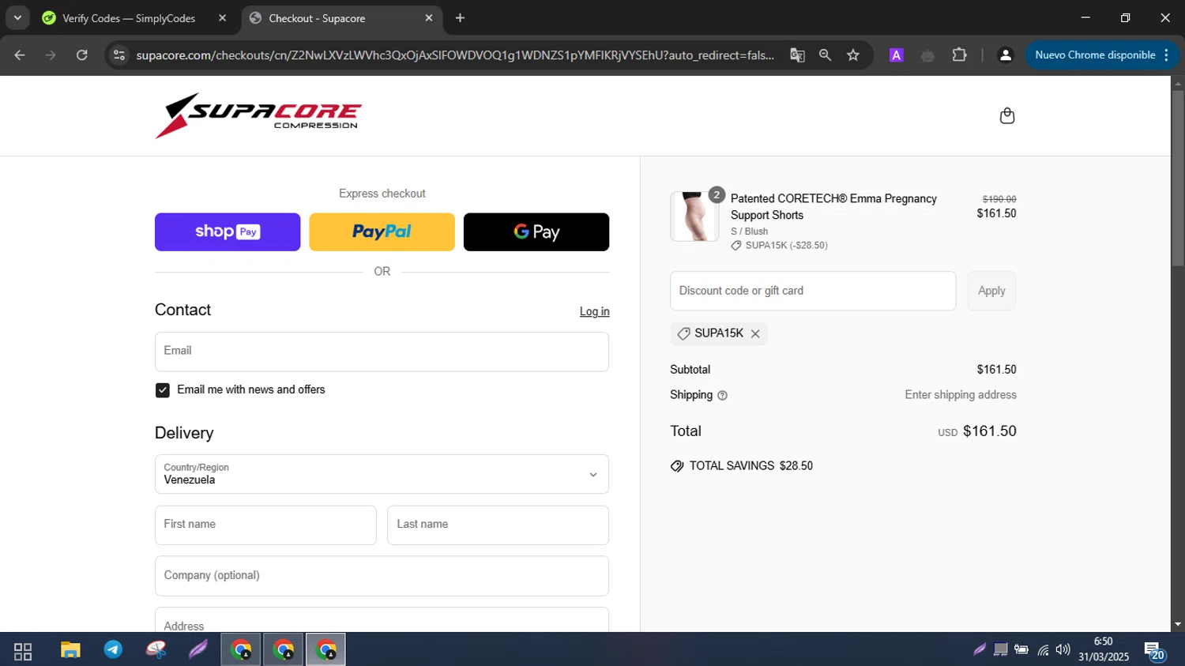Click the browser address bar URL
This screenshot has height=666, width=1185.
point(454,55)
